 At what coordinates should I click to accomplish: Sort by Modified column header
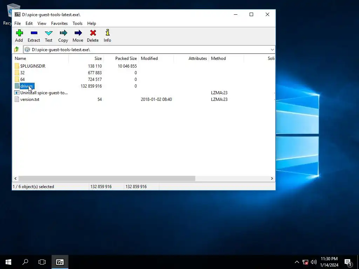point(156,58)
